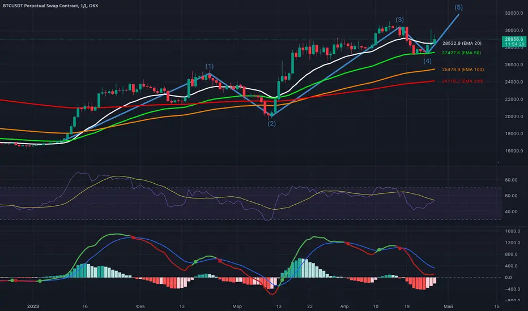Click the MACD -400.0 axis value
Screen dimensions: 528x311
(x=513, y=289)
